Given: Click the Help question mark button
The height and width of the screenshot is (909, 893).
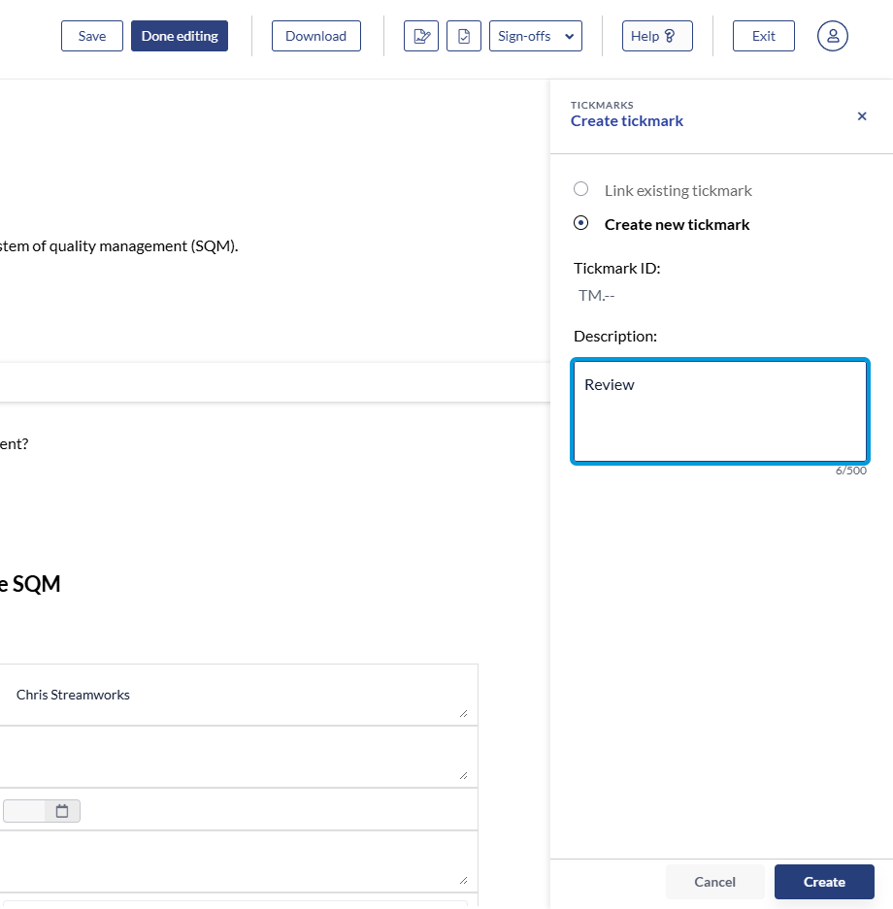Looking at the screenshot, I should click(657, 36).
